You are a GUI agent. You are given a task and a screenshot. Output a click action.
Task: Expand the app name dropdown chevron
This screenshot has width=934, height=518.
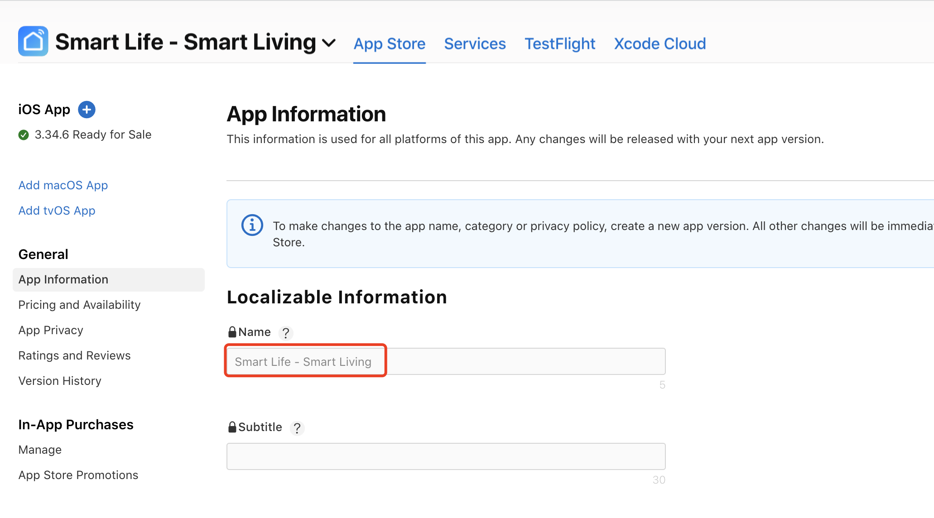point(329,43)
